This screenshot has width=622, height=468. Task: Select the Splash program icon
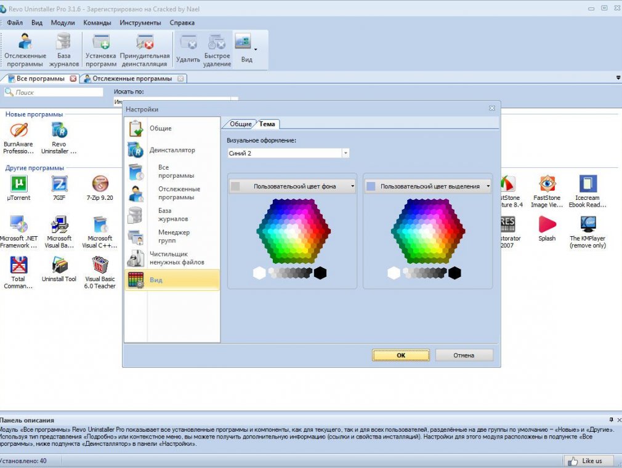[x=547, y=229]
